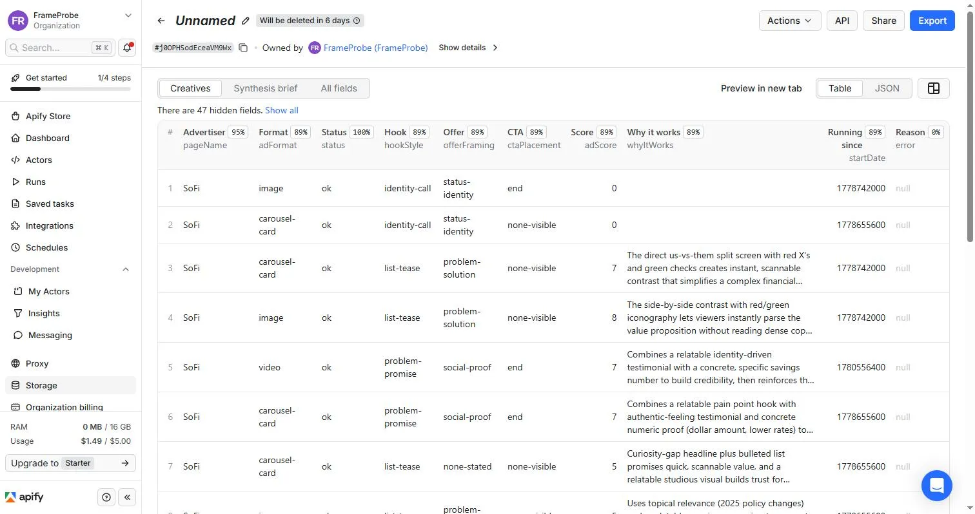Click score 8 in row 4
975x514 pixels.
(614, 318)
